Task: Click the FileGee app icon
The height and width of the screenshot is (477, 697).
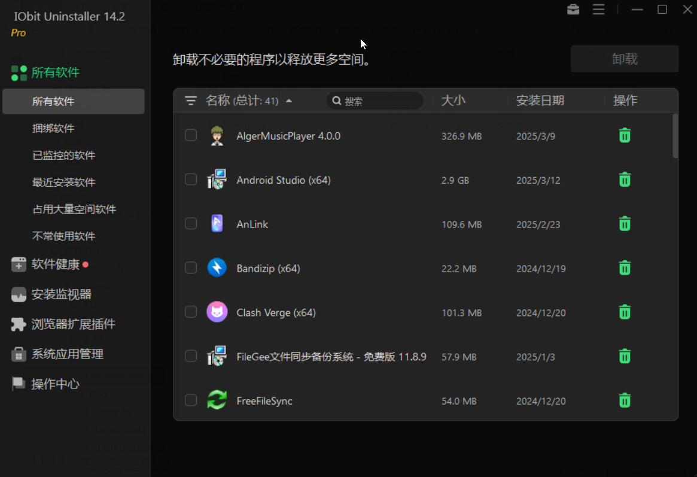Action: point(217,356)
